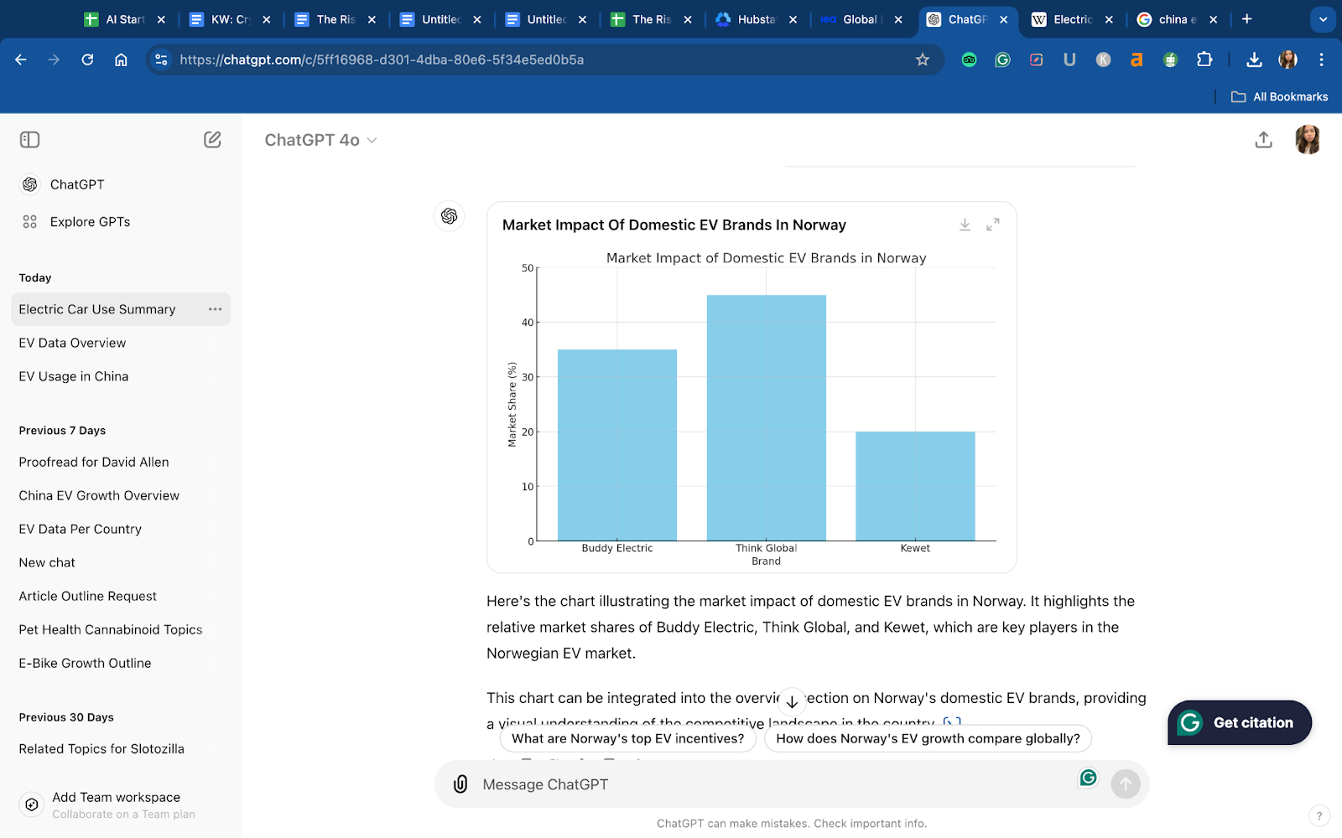1342x838 pixels.
Task: Open browser downloads
Action: (x=1254, y=59)
